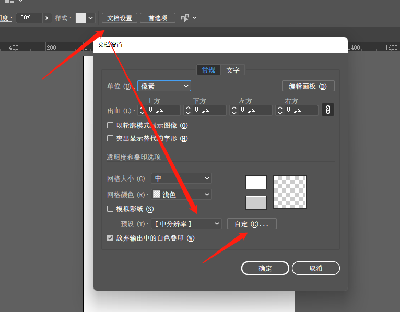Viewport: 400px width, 312px height.
Task: Enable 突出显示替代的字形 checkbox
Action: [x=110, y=138]
